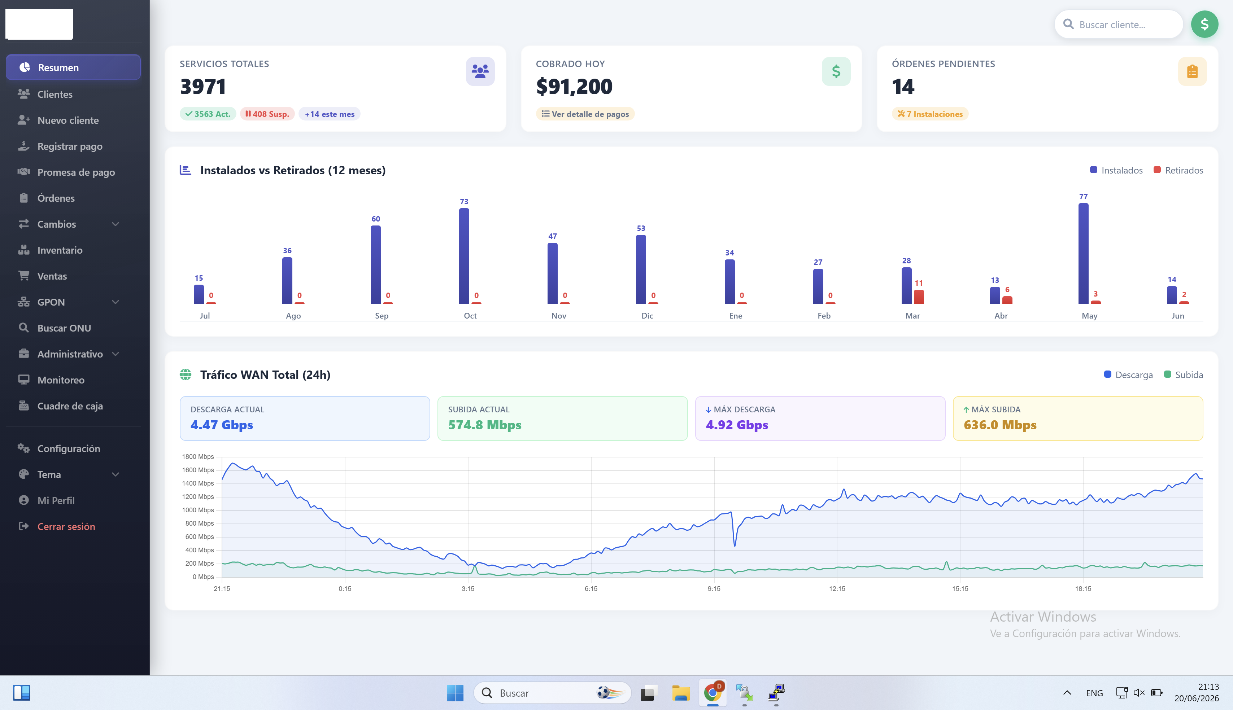Open File Explorer in the taskbar
Viewport: 1233px width, 710px height.
click(x=680, y=692)
